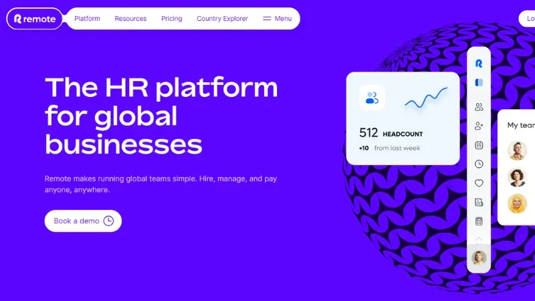Click the blue panel layout icon in the sidebar
Image resolution: width=535 pixels, height=301 pixels.
coord(479,82)
